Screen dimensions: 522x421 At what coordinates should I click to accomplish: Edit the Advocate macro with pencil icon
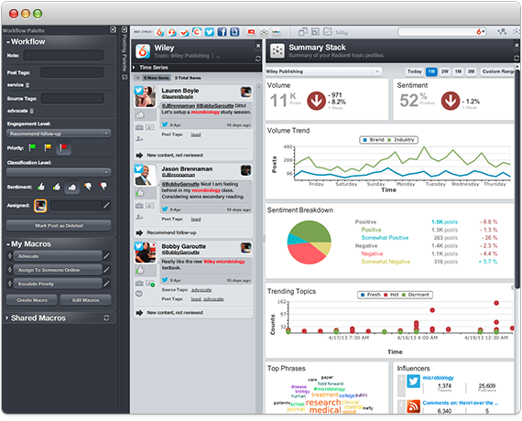(x=106, y=256)
